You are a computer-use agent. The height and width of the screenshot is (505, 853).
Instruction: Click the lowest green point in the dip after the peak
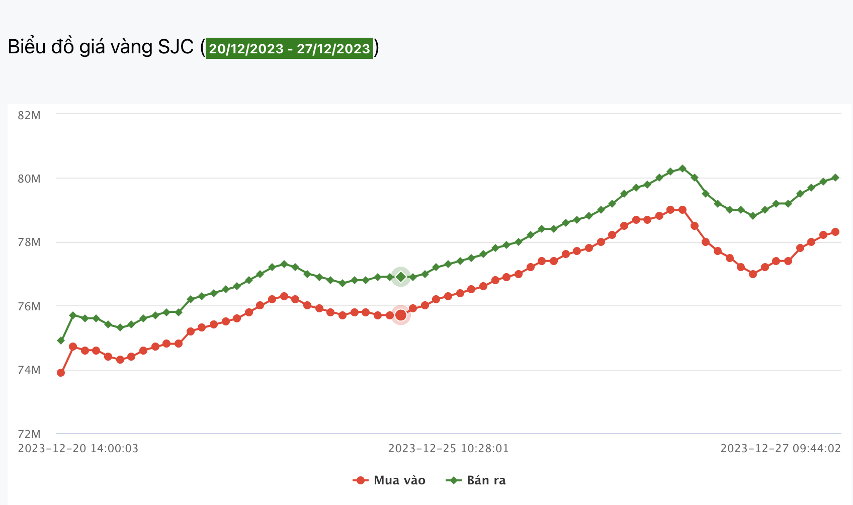pos(753,216)
